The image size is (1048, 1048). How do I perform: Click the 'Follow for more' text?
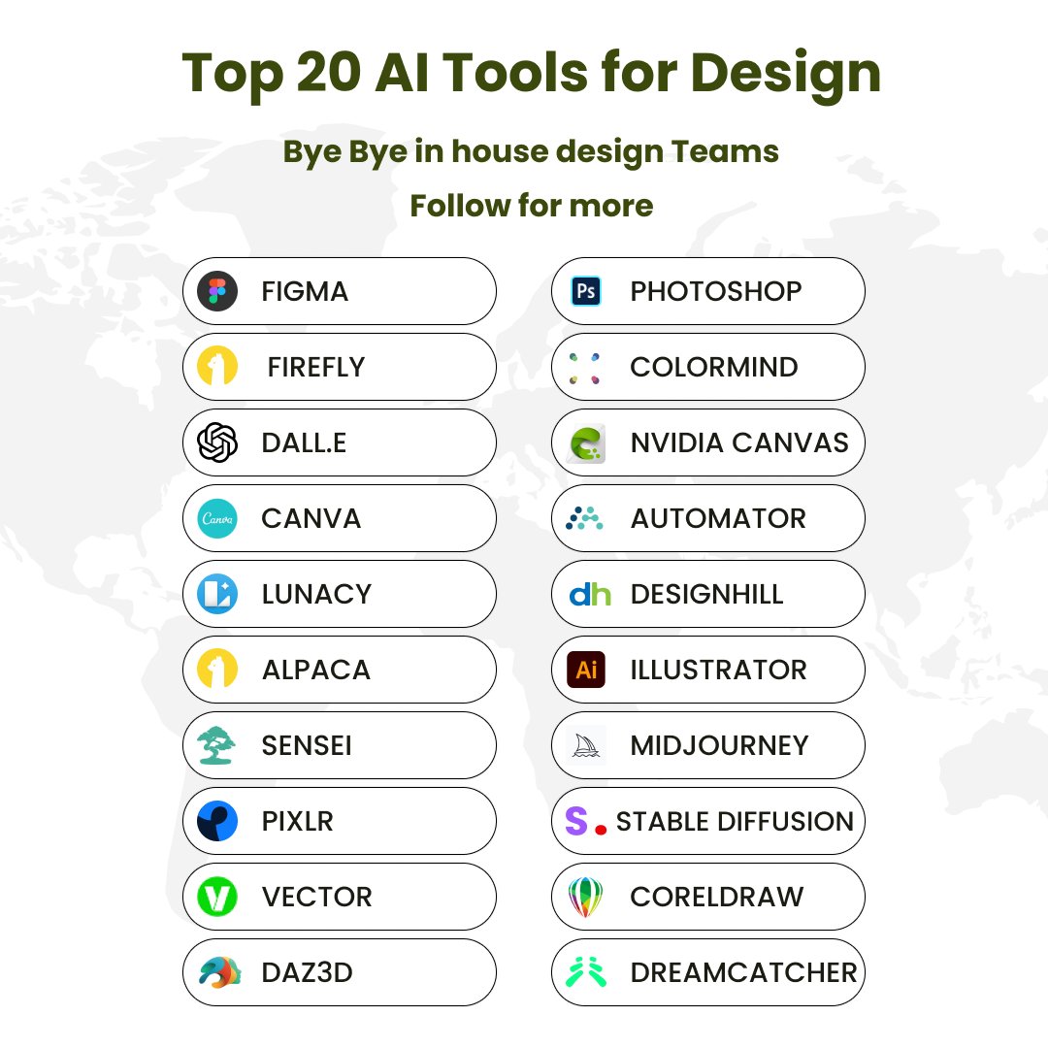click(532, 205)
